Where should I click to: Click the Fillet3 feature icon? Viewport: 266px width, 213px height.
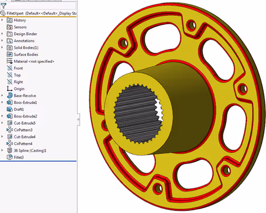tap(10, 157)
